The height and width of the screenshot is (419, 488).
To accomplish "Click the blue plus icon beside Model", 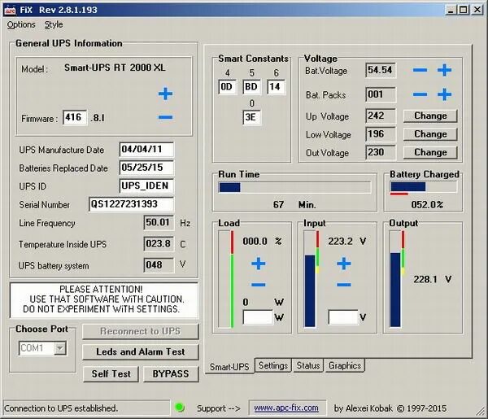I will click(165, 94).
